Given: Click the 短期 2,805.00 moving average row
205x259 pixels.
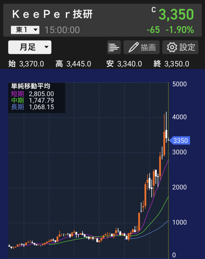Looking at the screenshot, I should 32,94.
